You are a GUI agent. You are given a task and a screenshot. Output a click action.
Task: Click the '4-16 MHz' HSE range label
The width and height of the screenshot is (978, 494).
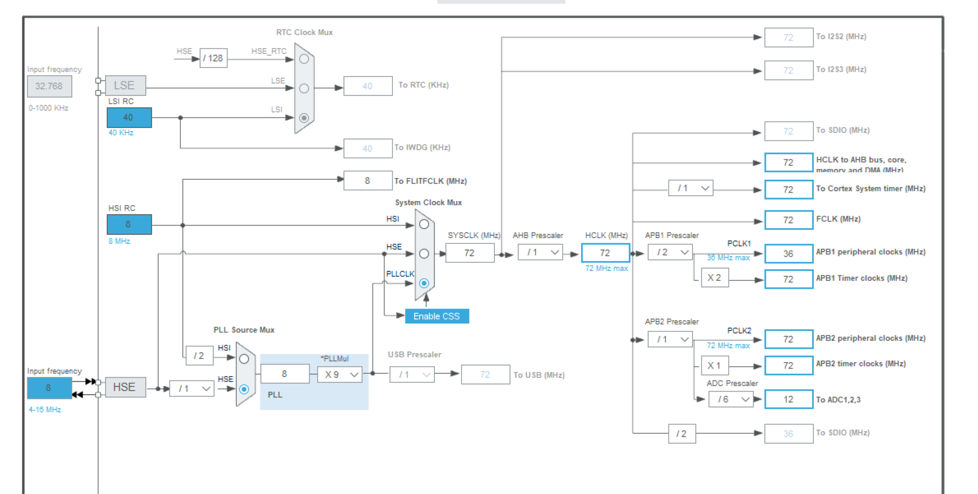tap(45, 409)
